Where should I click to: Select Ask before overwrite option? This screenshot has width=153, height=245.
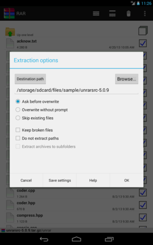tap(37, 101)
